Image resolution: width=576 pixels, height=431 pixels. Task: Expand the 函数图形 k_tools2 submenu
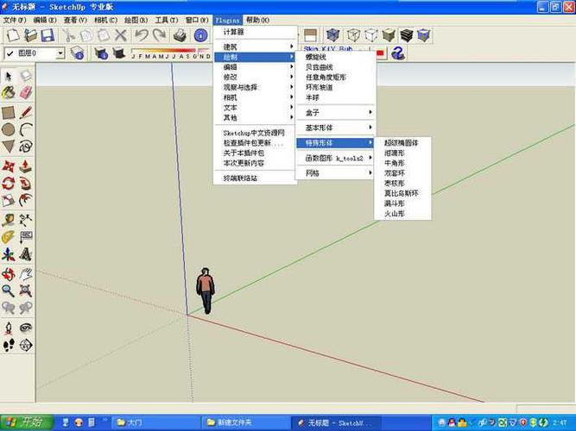point(336,158)
